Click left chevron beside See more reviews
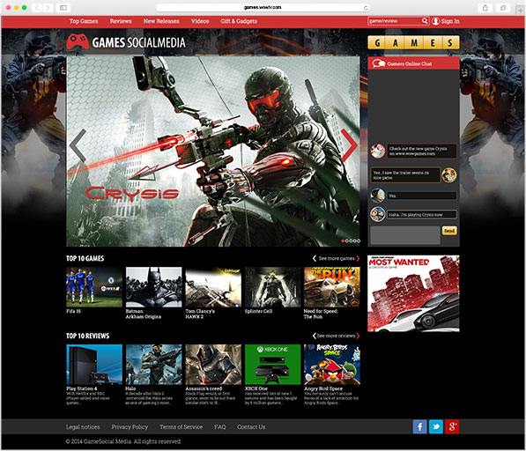The width and height of the screenshot is (526, 451). (315, 336)
